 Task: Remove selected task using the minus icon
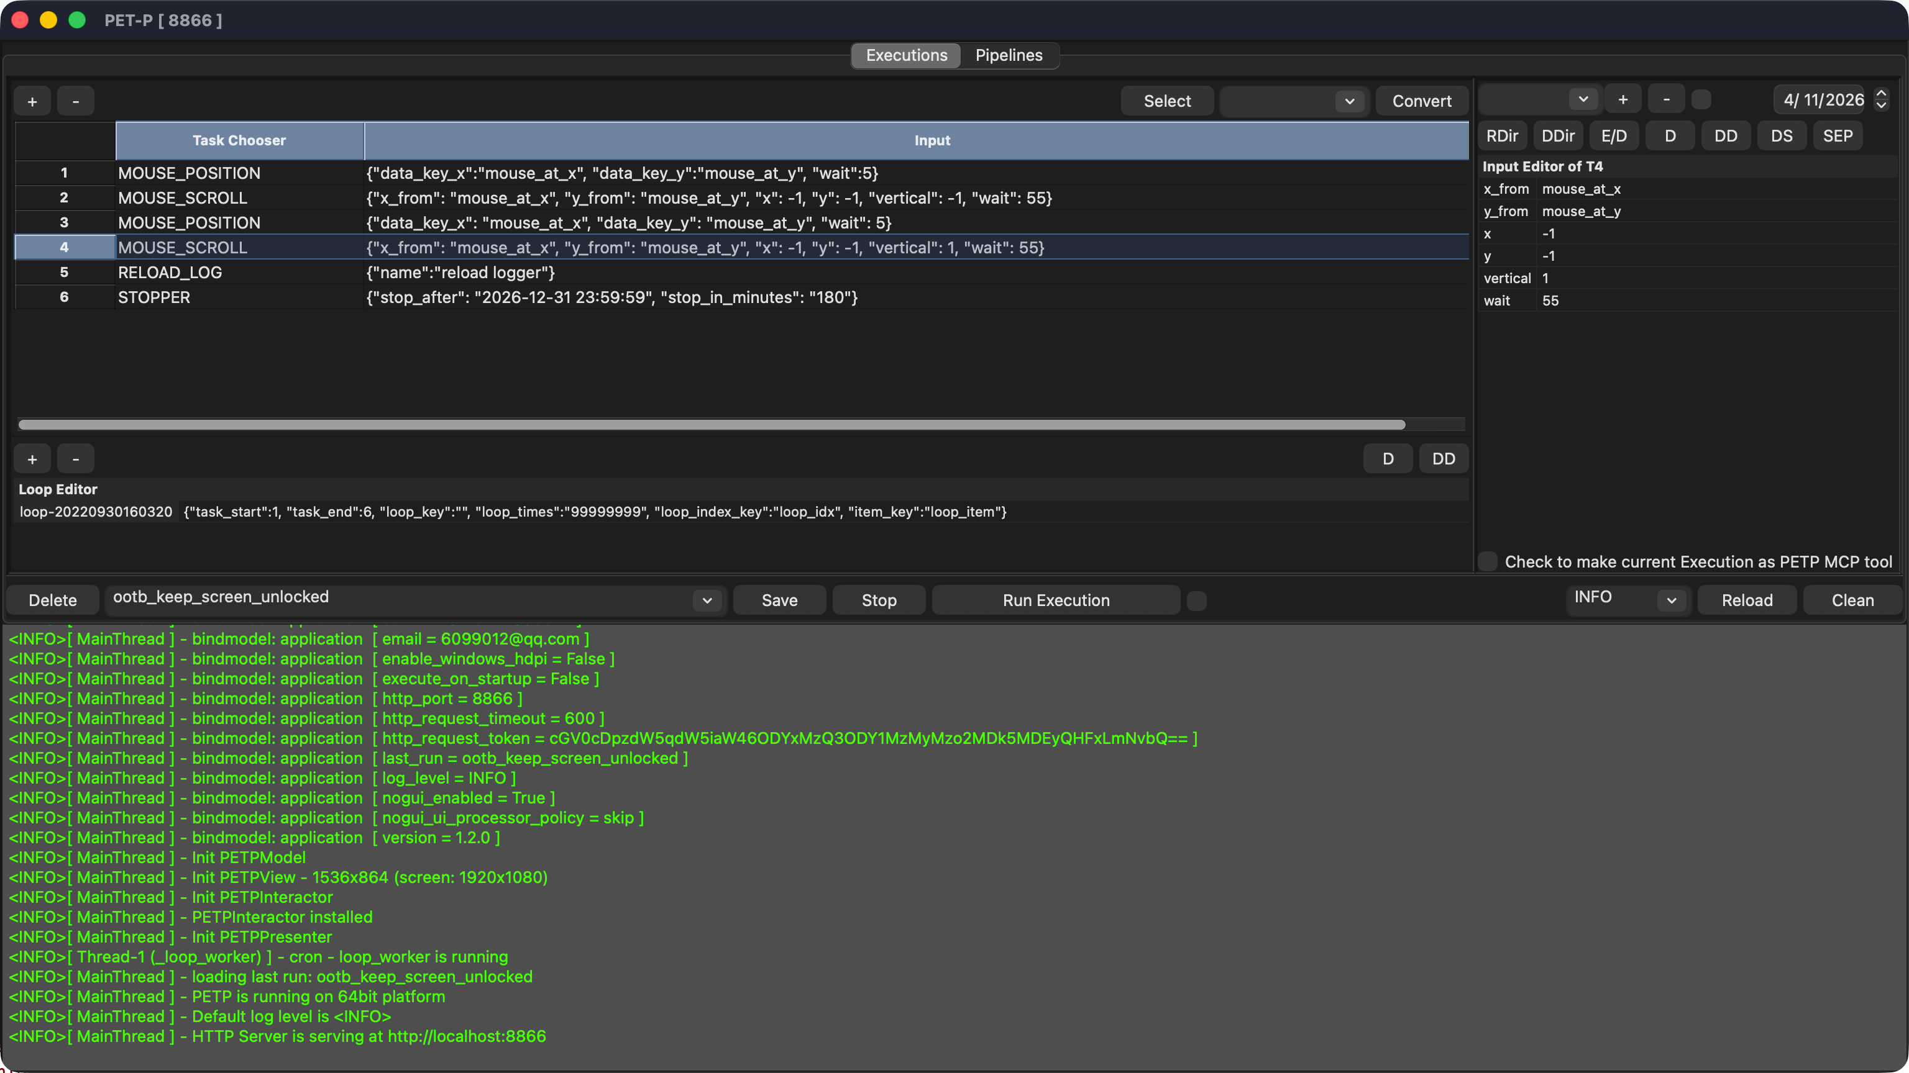point(76,101)
